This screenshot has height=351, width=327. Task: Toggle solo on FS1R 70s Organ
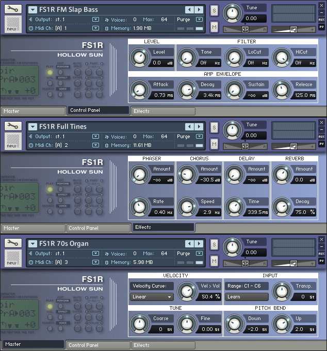tap(214, 245)
